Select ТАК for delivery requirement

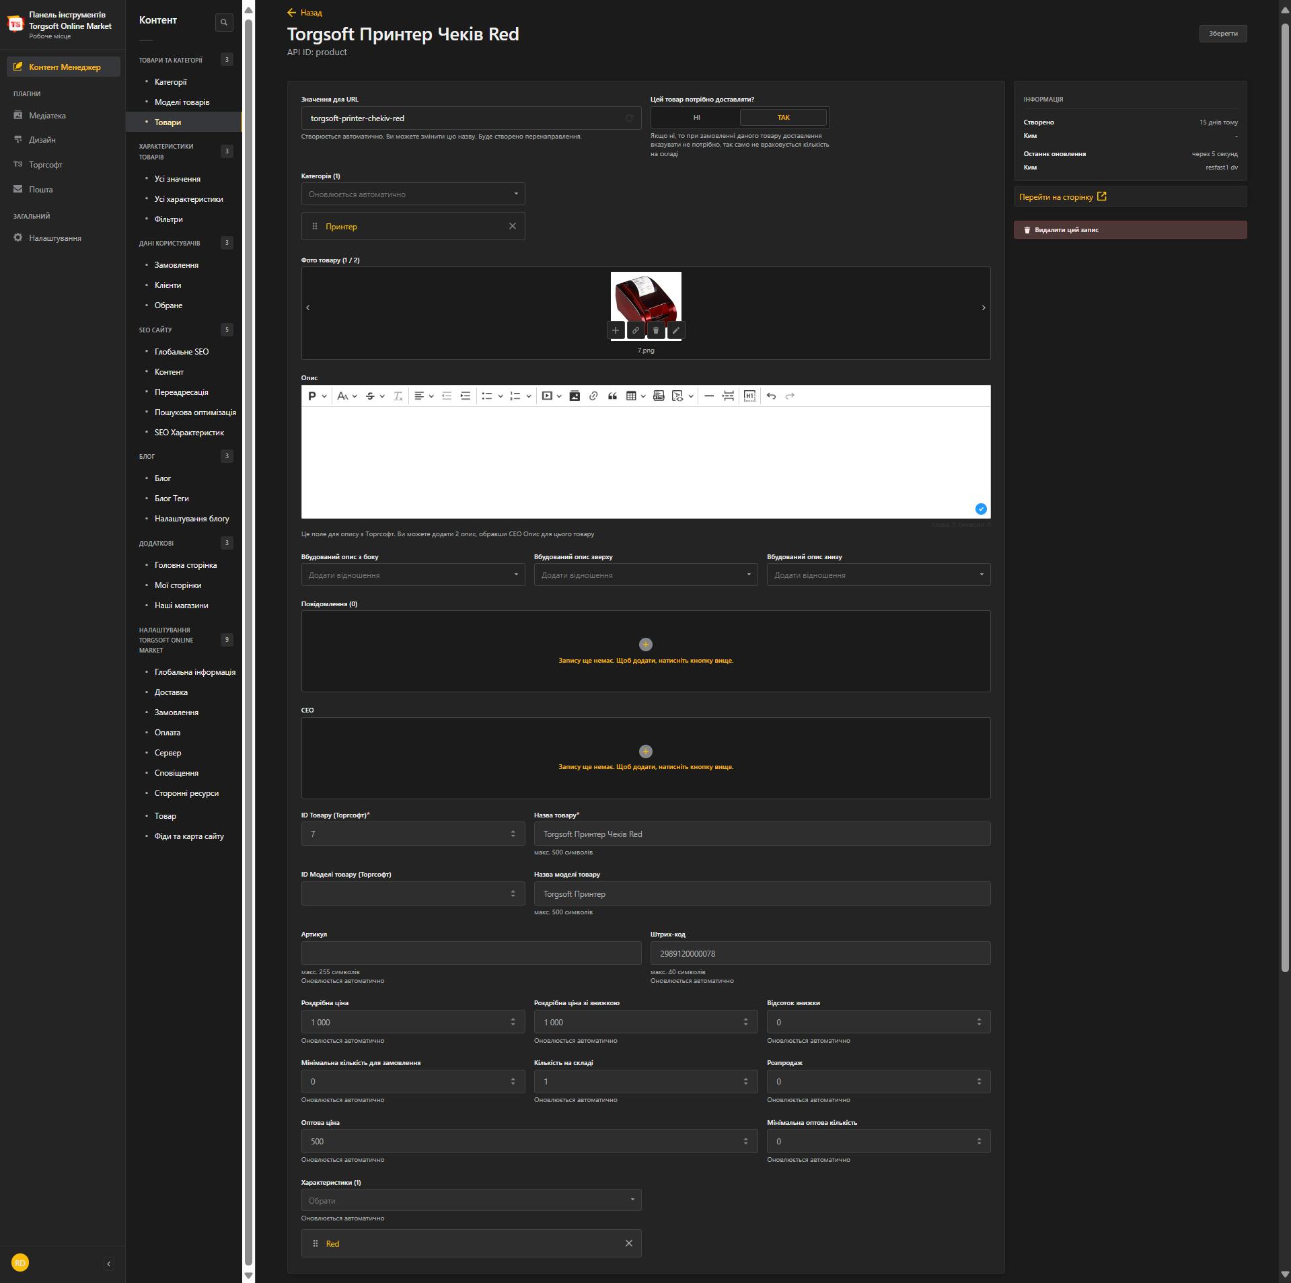784,118
